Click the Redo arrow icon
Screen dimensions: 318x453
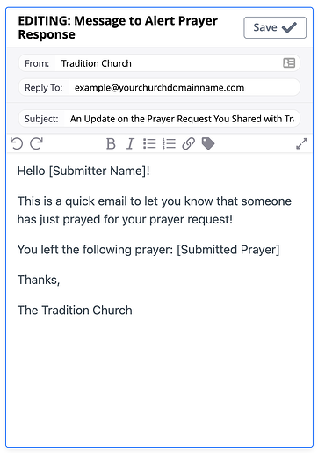37,143
